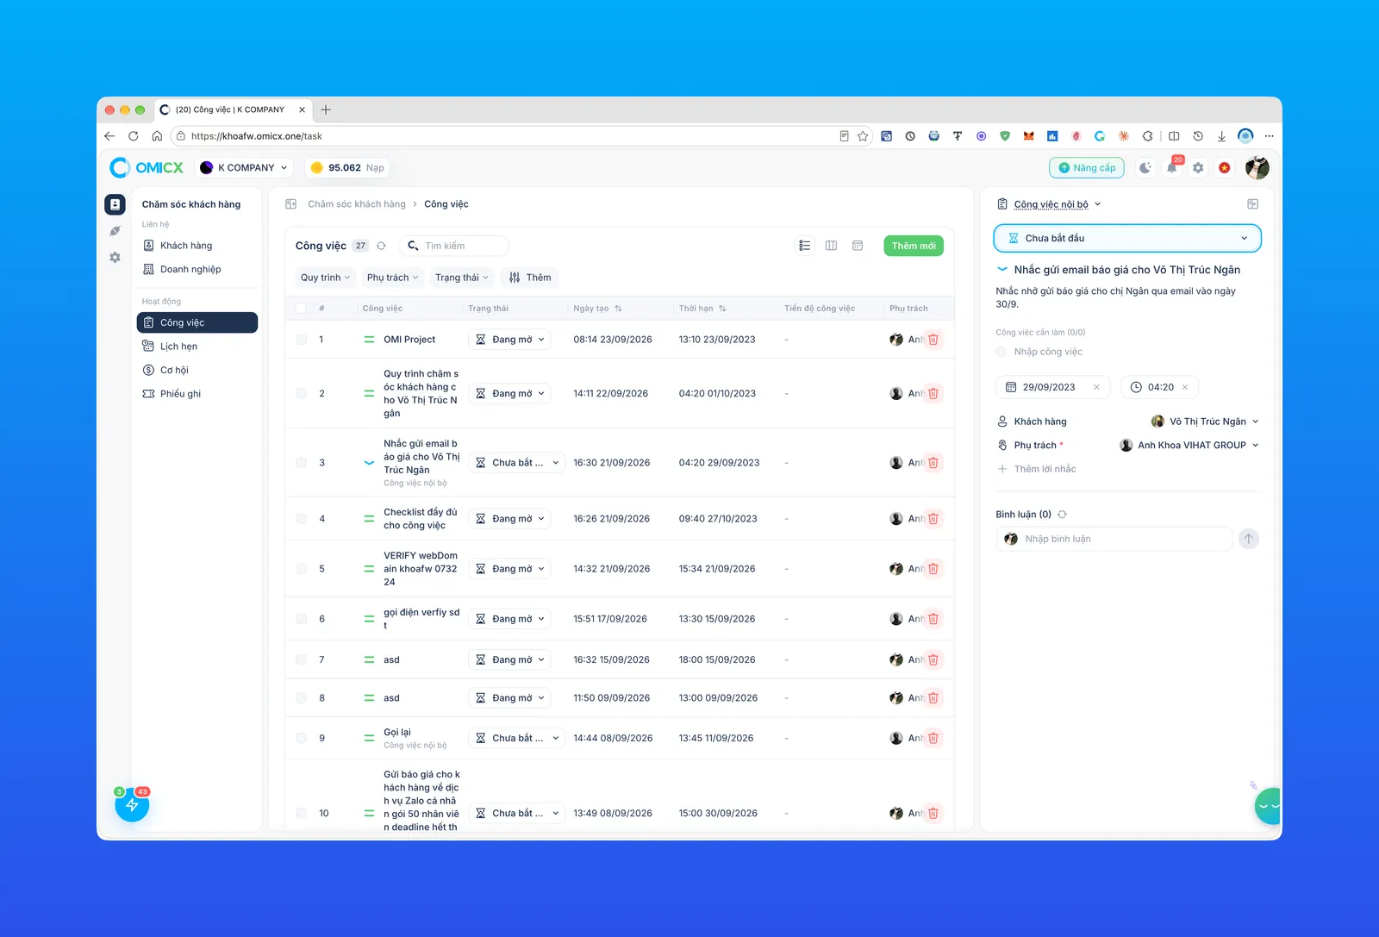Delete the Gọi lại task row
The height and width of the screenshot is (937, 1379).
click(933, 738)
